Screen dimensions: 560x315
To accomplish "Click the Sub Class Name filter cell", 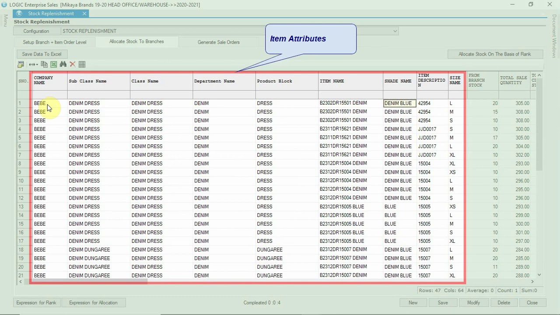I will click(99, 95).
